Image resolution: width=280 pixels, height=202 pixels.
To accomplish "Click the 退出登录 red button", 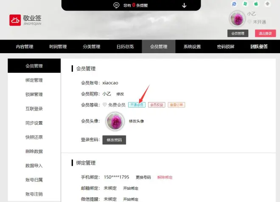I will pyautogui.click(x=265, y=33).
